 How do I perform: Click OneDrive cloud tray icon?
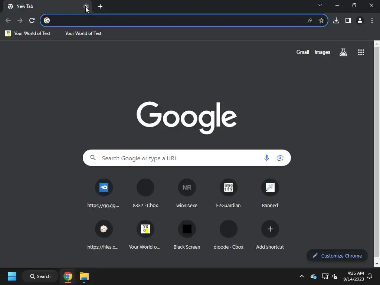(313, 276)
